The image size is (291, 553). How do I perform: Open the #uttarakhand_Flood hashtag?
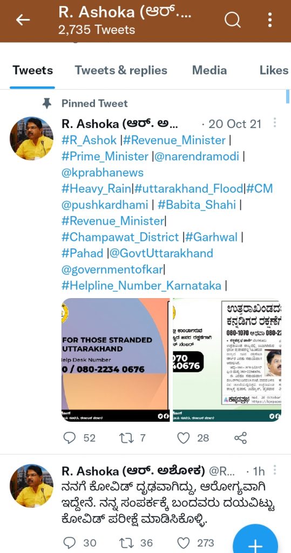pyautogui.click(x=189, y=188)
